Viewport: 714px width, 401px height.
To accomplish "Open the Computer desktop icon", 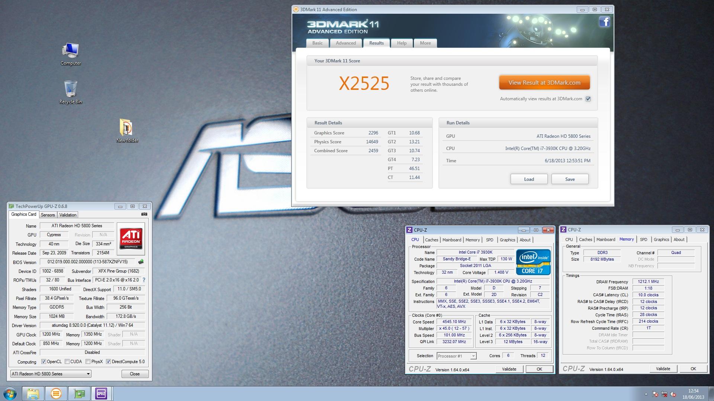I will [71, 54].
